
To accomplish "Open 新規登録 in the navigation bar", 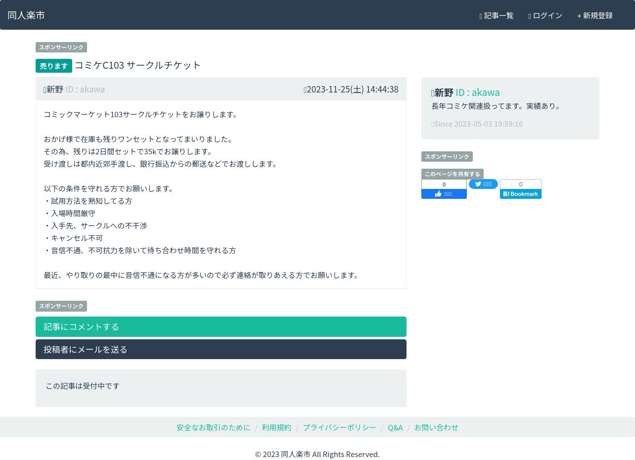I will (x=595, y=16).
